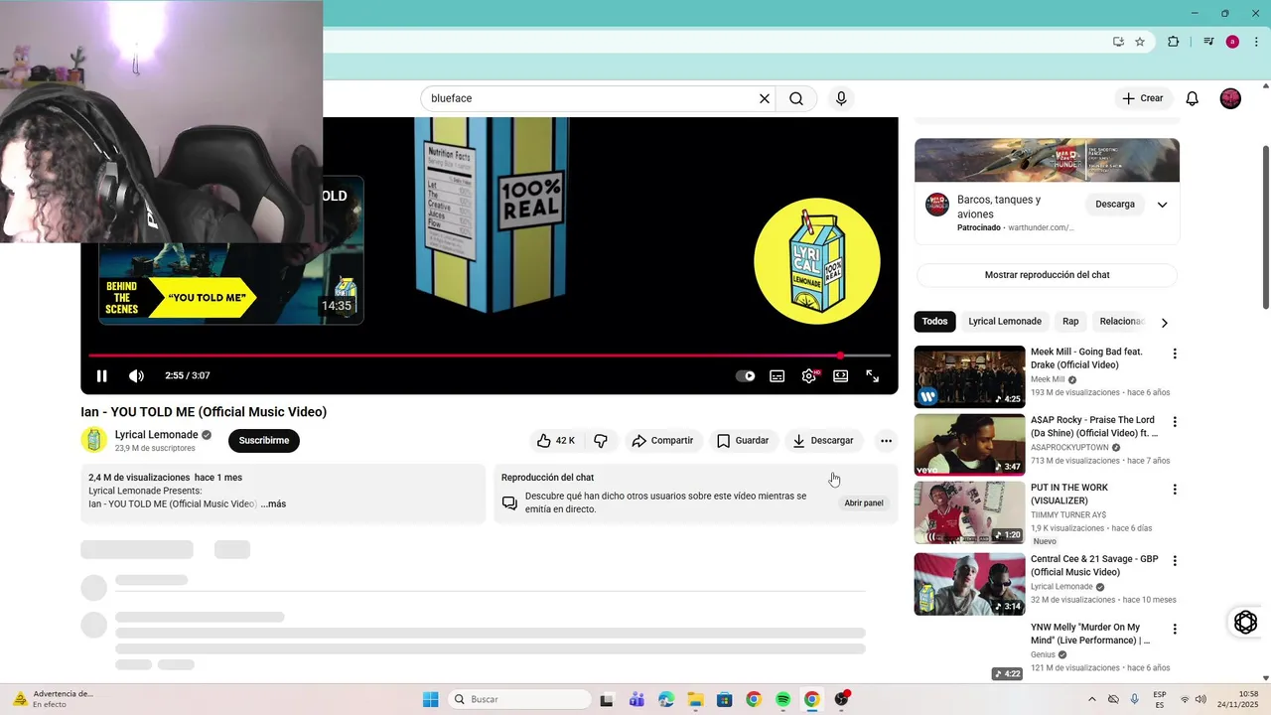Open more actions three-dot menu under video
This screenshot has width=1271, height=715.
(x=886, y=441)
